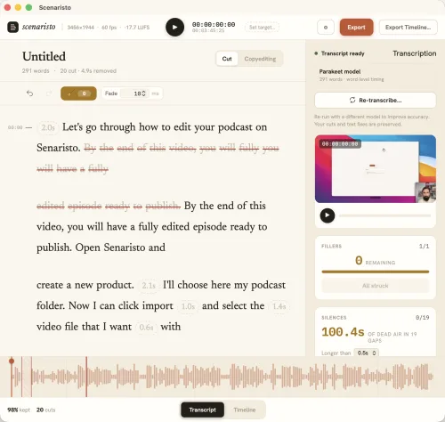Click the Scenaristo logo icon
445x422 pixels.
click(12, 27)
